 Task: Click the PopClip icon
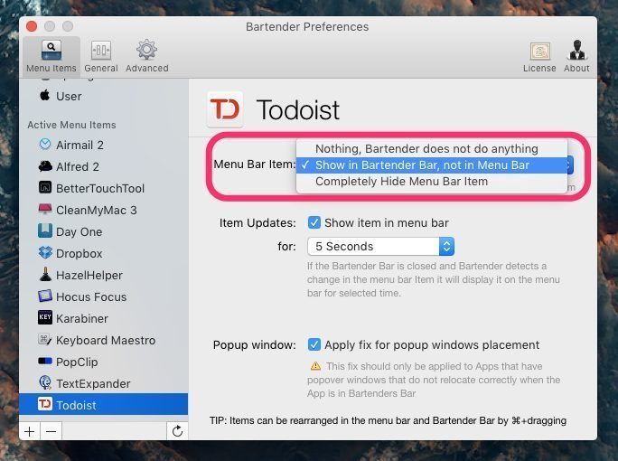coord(45,361)
